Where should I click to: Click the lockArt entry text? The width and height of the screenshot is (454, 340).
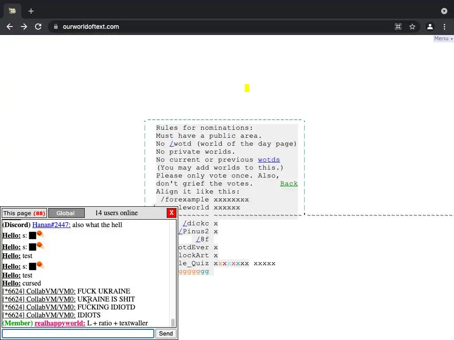(193, 255)
